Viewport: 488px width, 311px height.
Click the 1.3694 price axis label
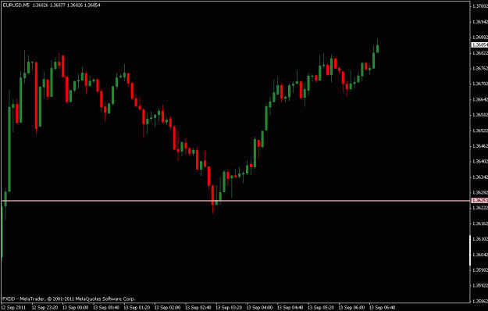(x=480, y=22)
